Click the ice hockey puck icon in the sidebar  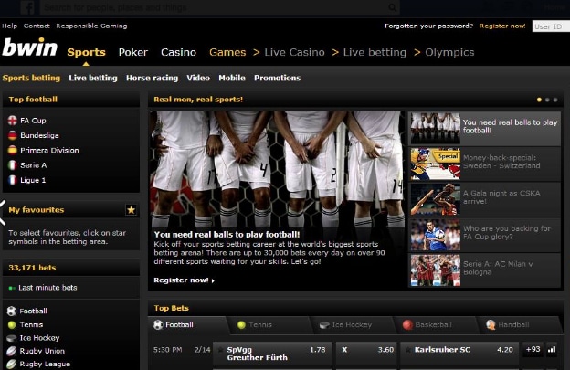(12, 338)
